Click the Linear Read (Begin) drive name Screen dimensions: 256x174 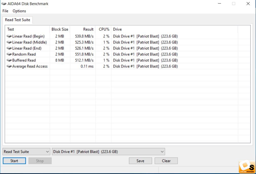[145, 36]
